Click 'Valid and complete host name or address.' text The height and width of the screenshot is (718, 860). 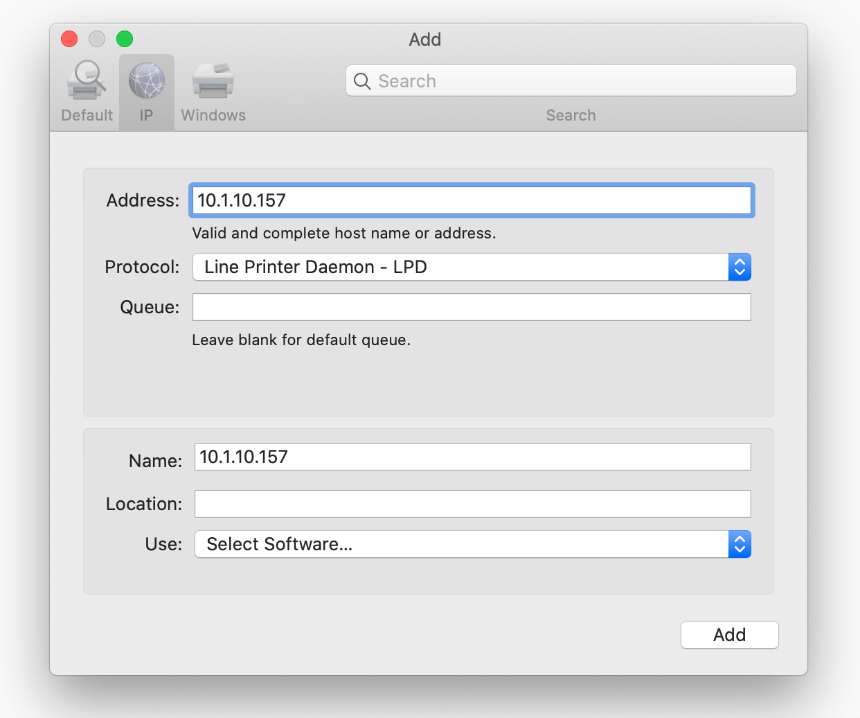pyautogui.click(x=344, y=233)
